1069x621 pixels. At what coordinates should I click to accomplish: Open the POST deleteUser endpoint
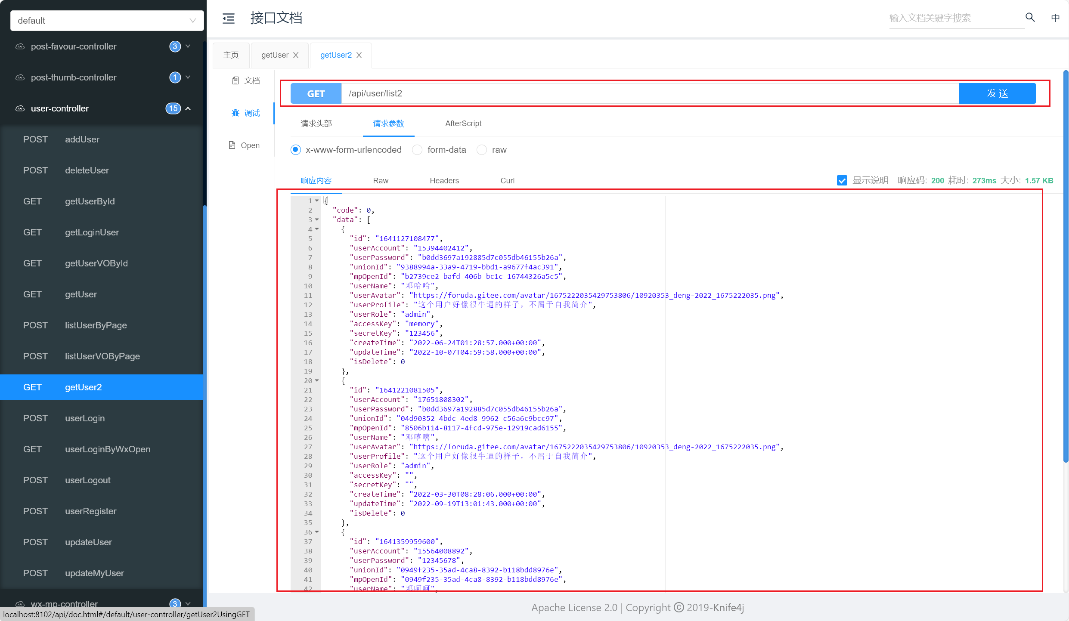tap(102, 170)
